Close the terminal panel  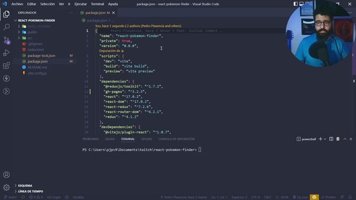coord(351,139)
